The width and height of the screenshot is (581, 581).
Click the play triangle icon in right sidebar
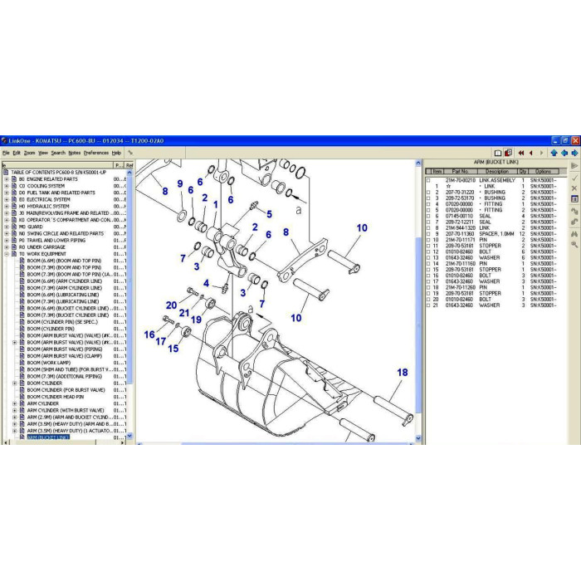(574, 166)
